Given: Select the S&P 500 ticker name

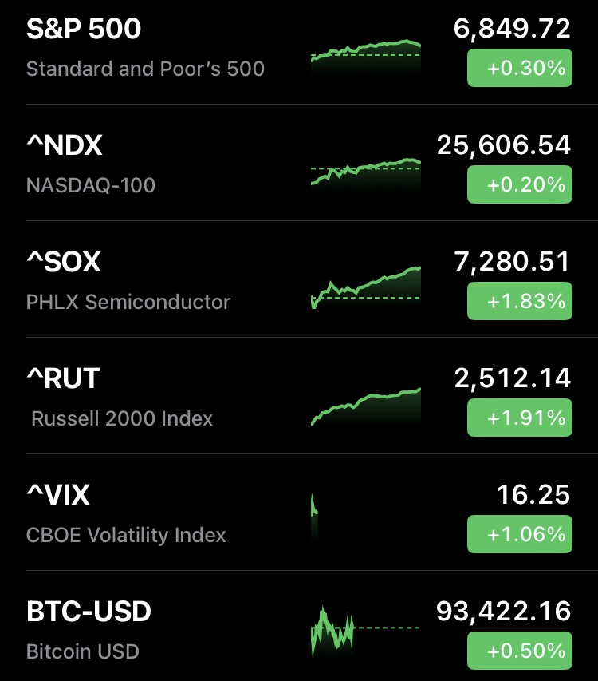Looking at the screenshot, I should [x=84, y=30].
